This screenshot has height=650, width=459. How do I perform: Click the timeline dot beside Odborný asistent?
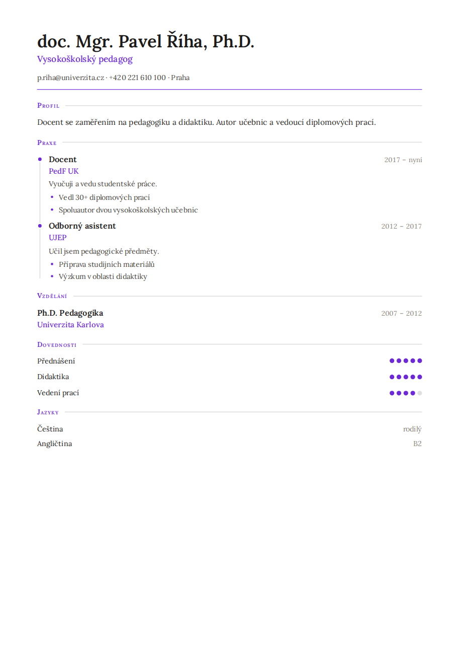pyautogui.click(x=40, y=226)
